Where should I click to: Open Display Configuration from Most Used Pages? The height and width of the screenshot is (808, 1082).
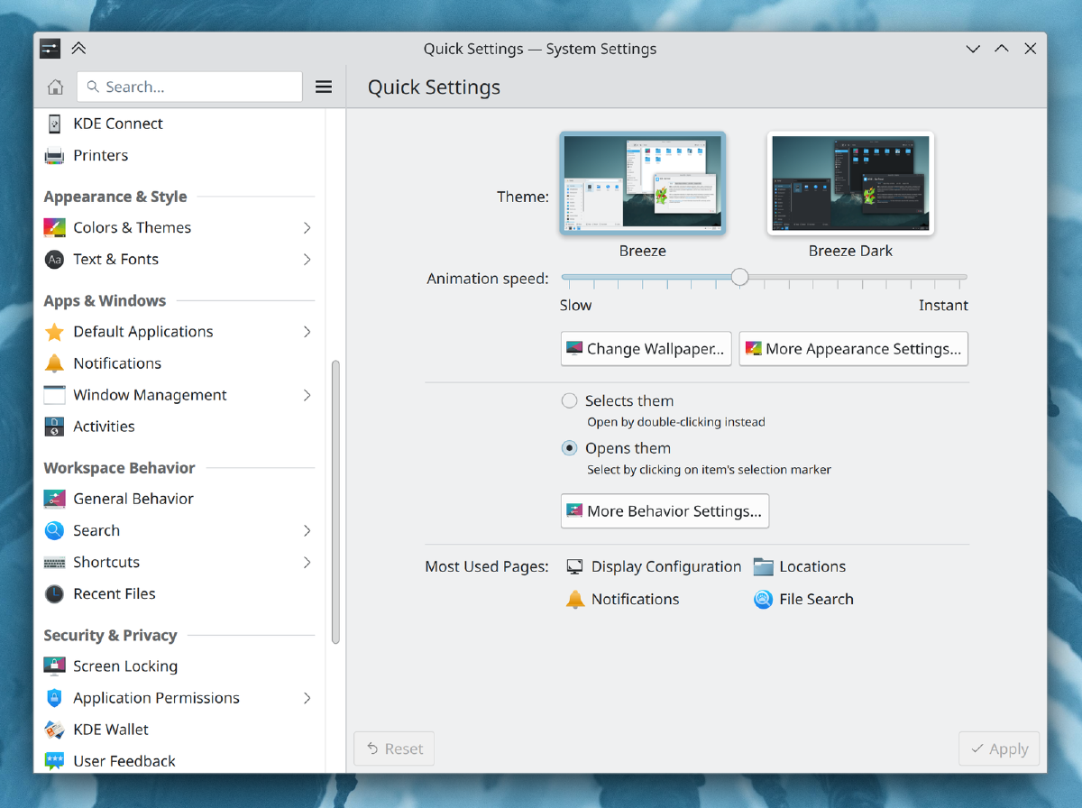[x=665, y=566]
